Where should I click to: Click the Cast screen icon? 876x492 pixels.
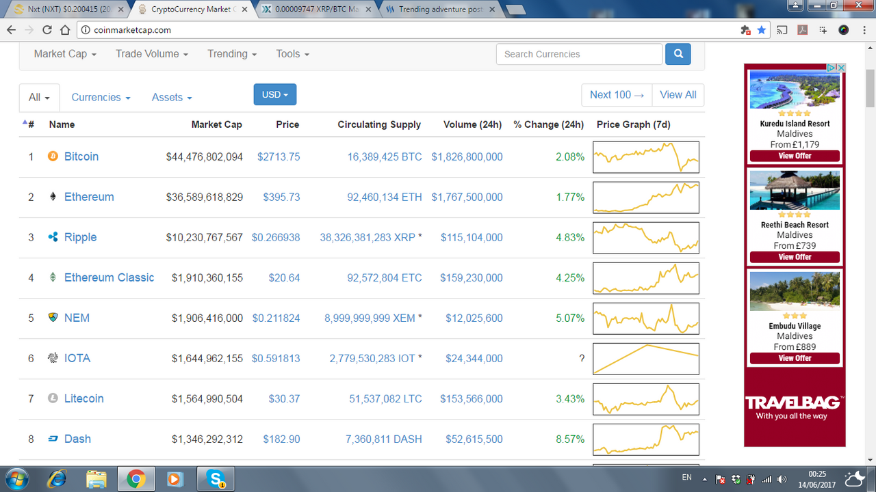(x=782, y=30)
